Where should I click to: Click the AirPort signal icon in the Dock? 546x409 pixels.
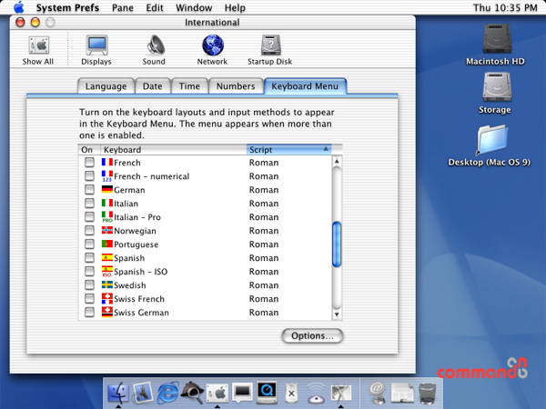click(316, 394)
